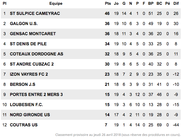Select the Dif column header
This screenshot has width=181, height=138.
[176, 4]
